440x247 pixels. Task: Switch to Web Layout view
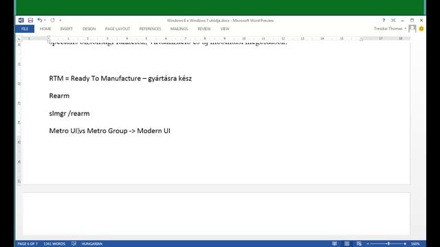click(x=359, y=244)
